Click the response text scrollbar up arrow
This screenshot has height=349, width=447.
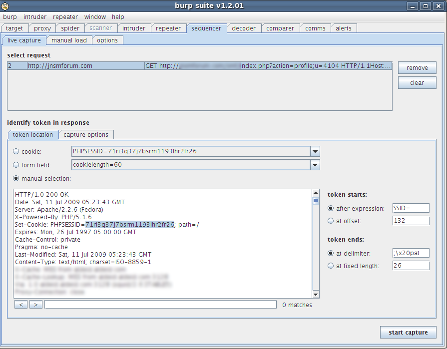(316, 193)
